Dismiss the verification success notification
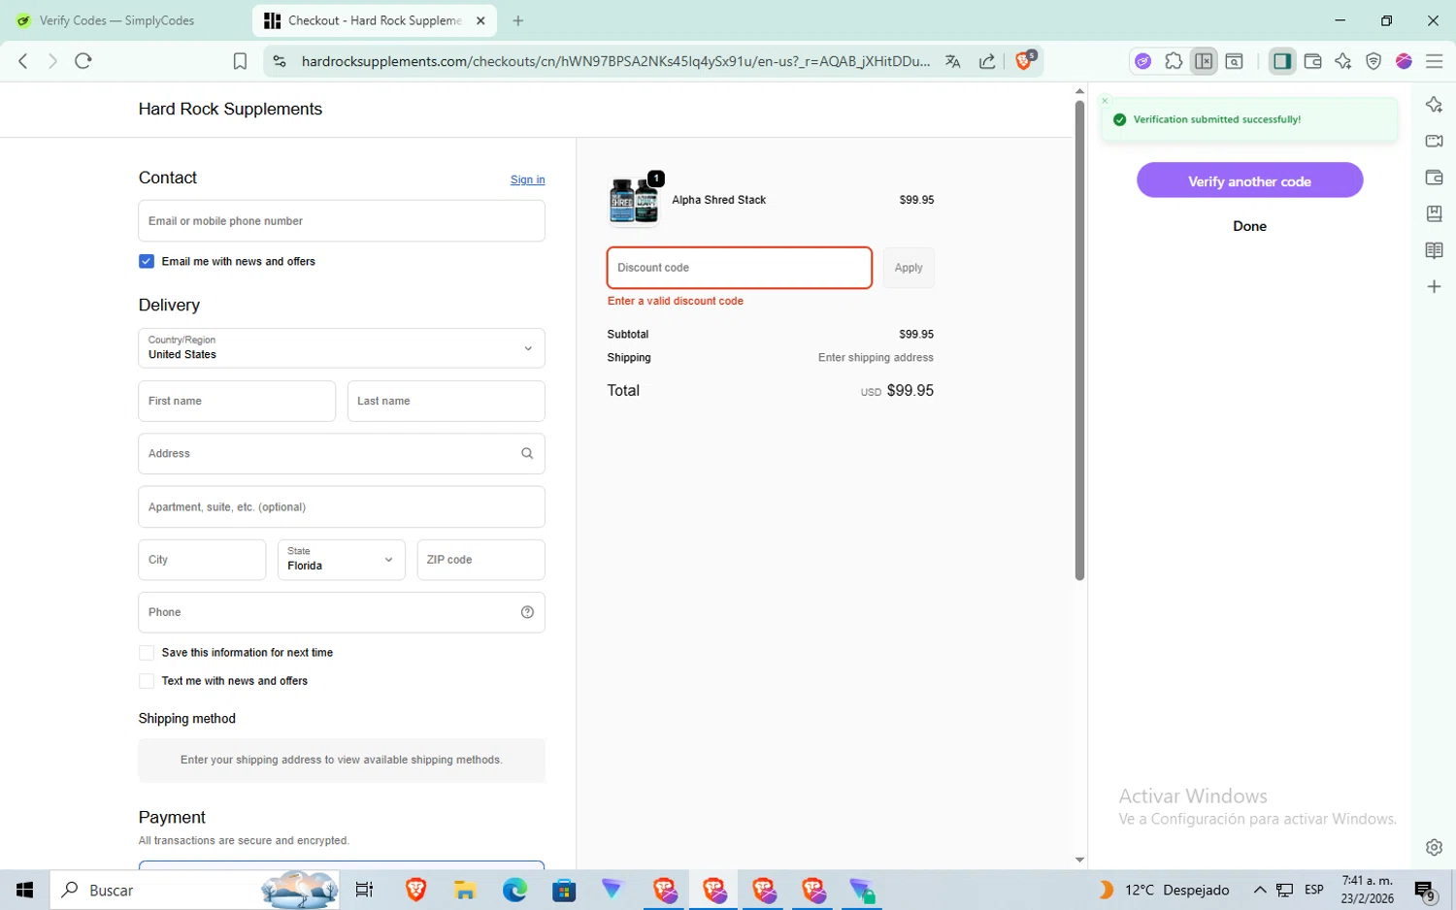This screenshot has height=910, width=1456. pyautogui.click(x=1105, y=101)
